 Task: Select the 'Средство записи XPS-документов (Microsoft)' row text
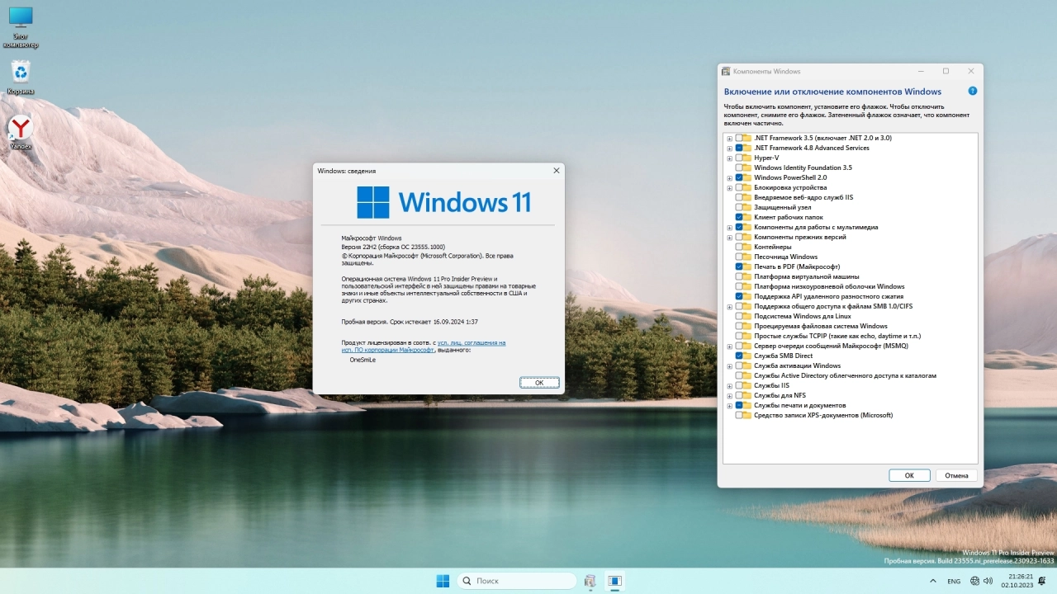tap(823, 415)
